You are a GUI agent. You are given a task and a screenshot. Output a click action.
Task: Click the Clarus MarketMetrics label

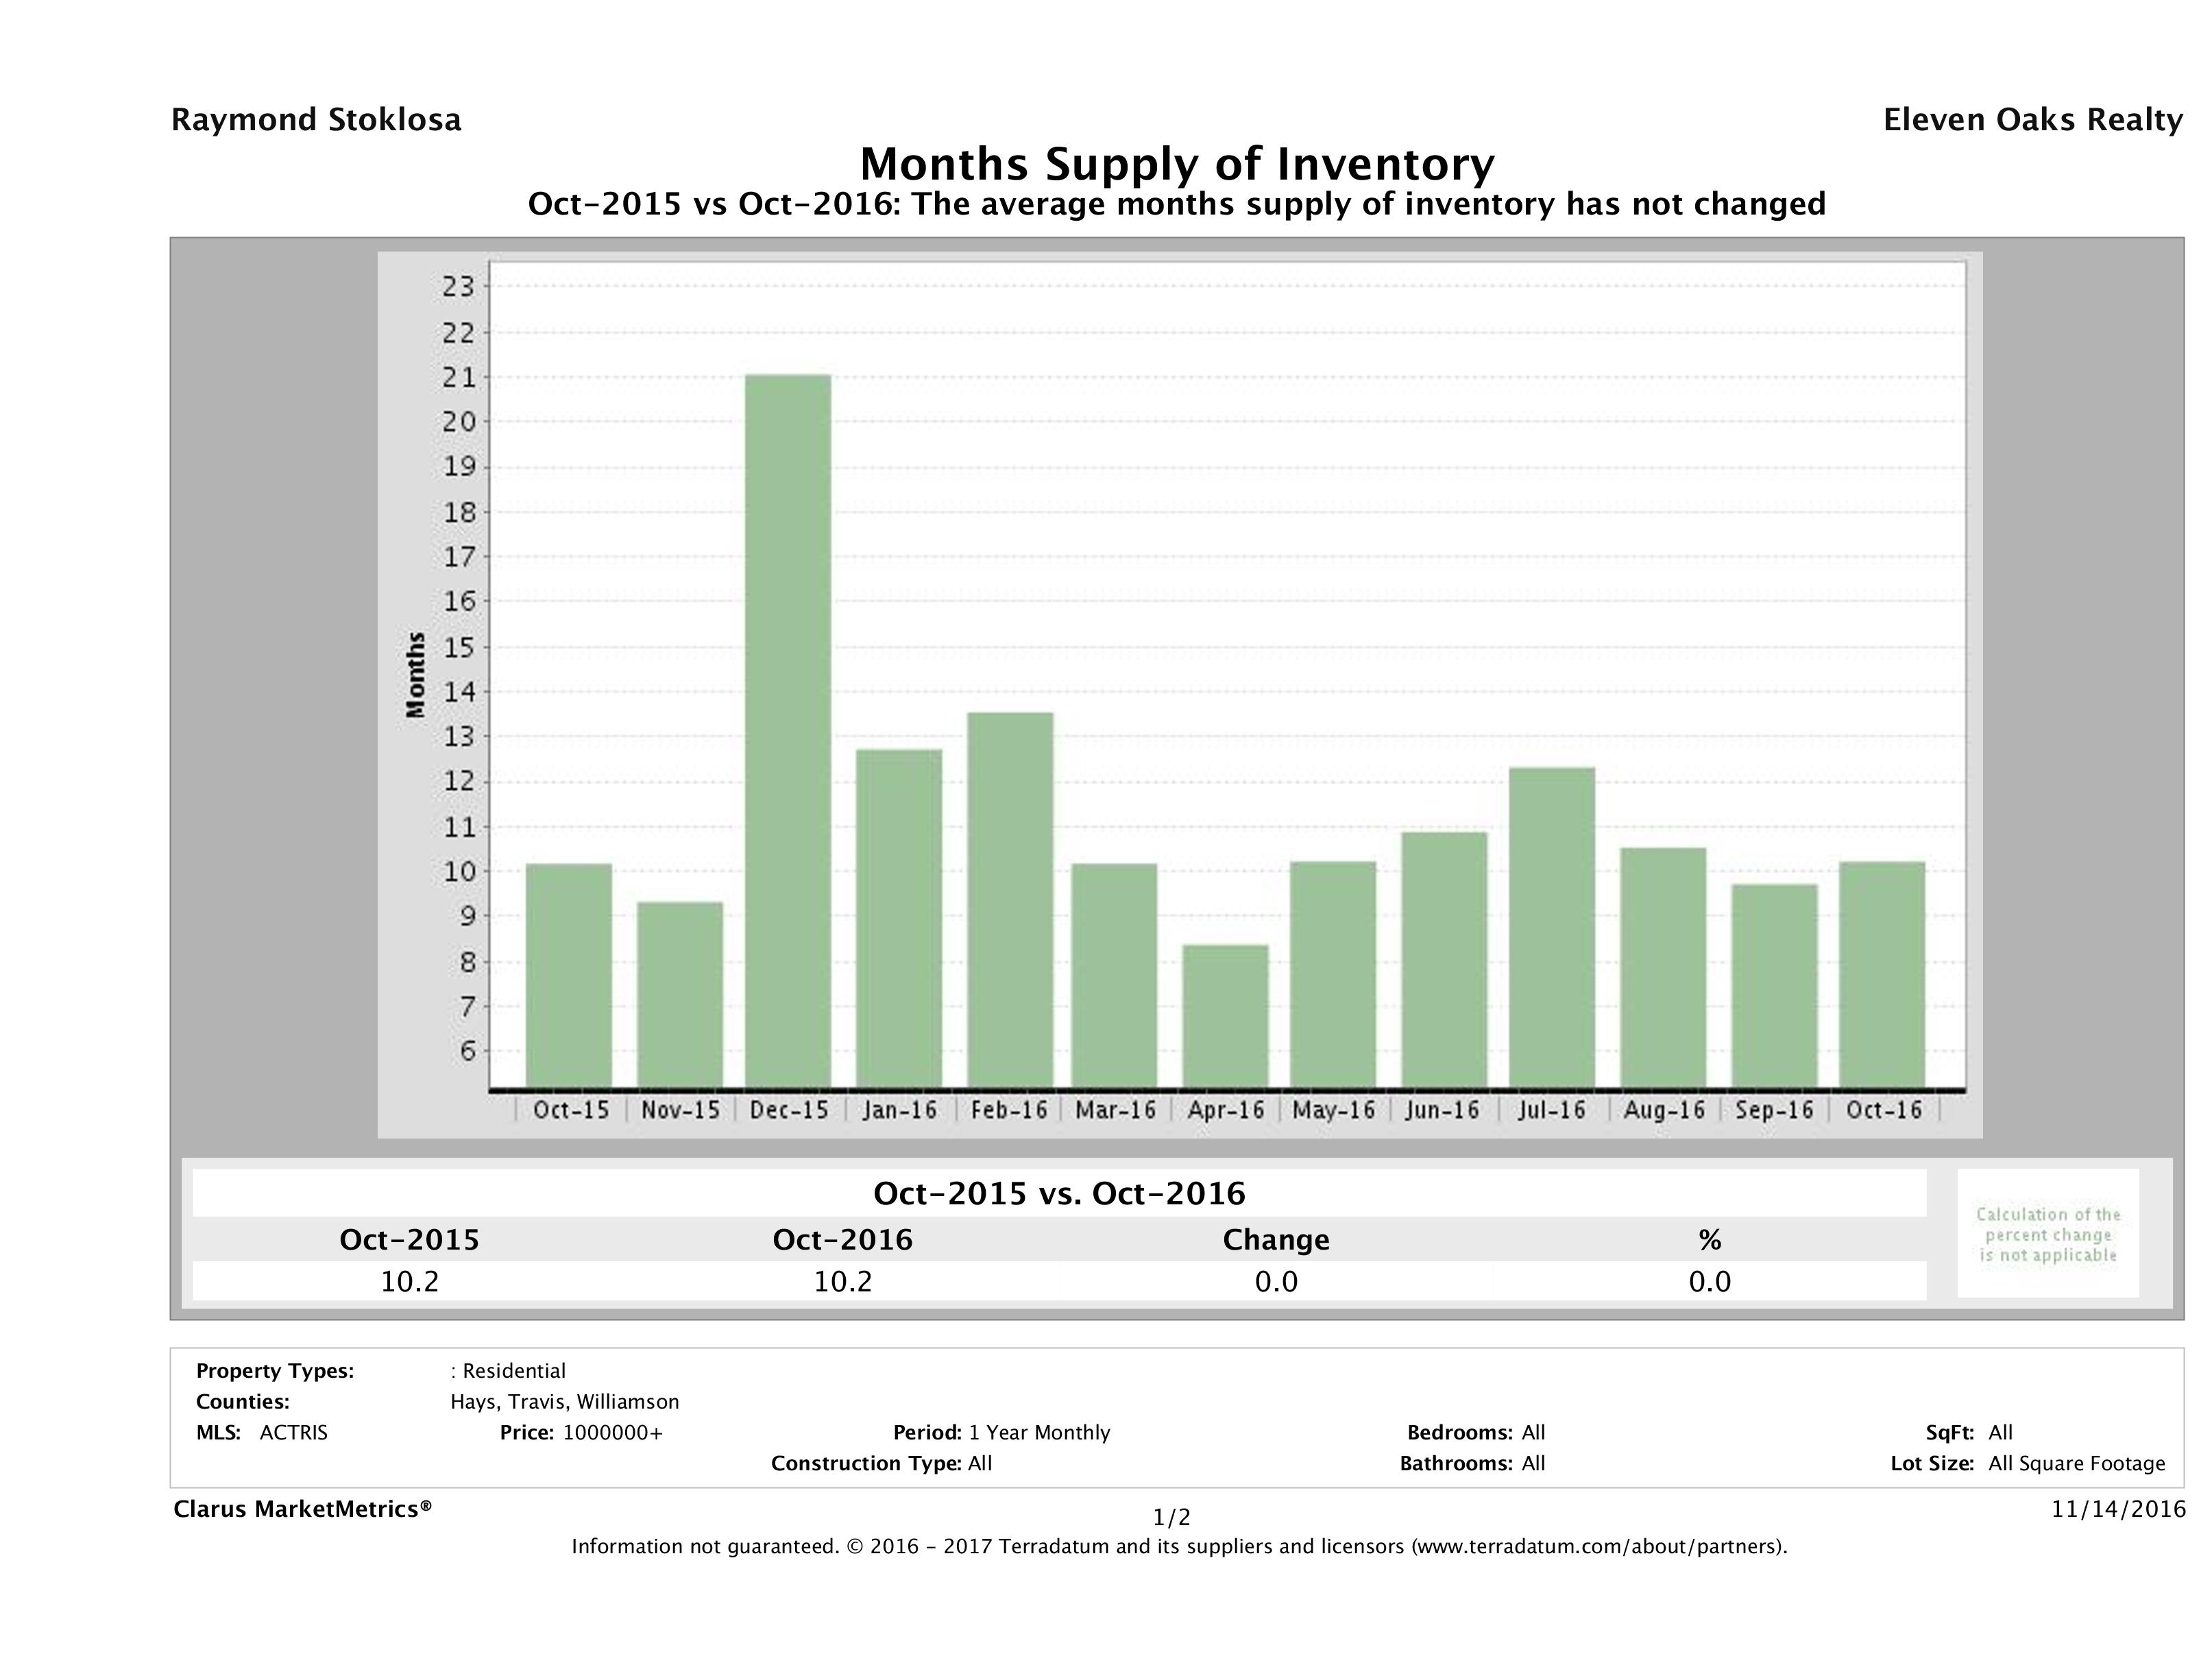pyautogui.click(x=302, y=1509)
